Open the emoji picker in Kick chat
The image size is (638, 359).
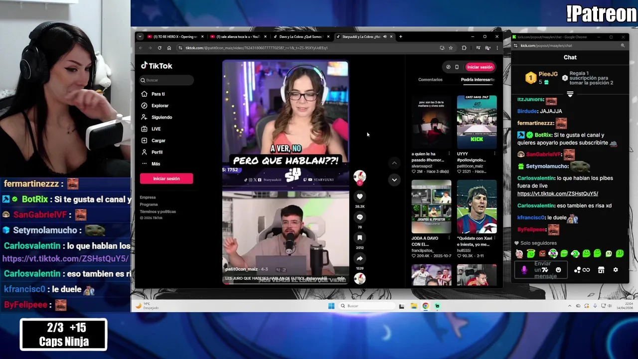[558, 270]
